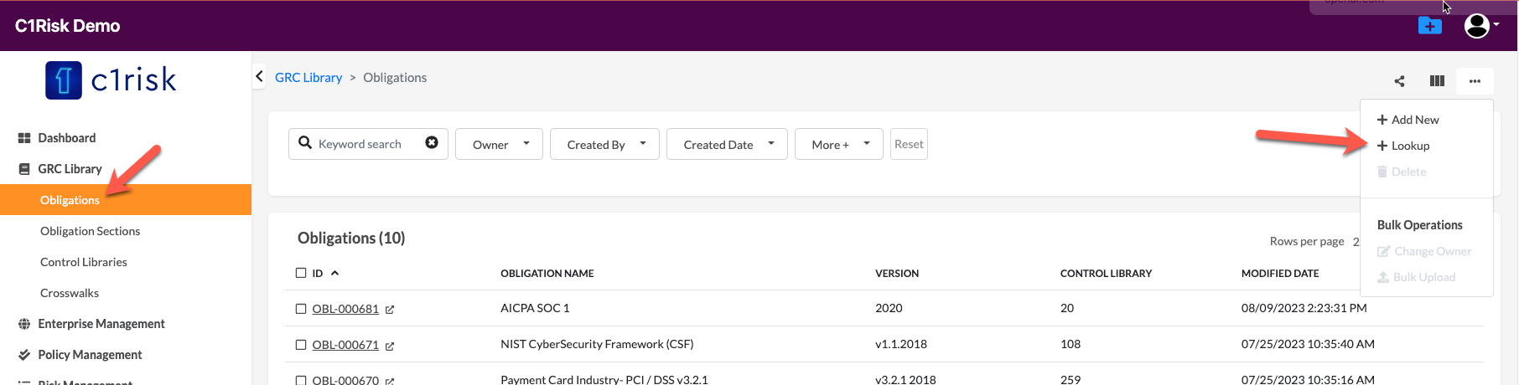Expand the Created Date filter dropdown
This screenshot has width=1519, height=385.
[727, 144]
